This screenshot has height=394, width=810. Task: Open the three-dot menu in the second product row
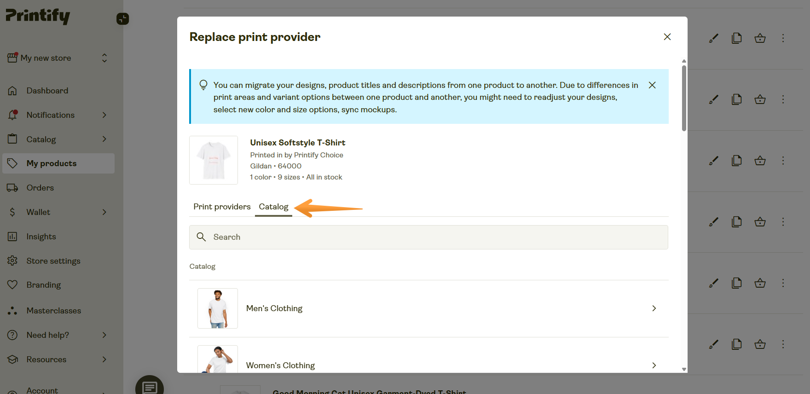point(783,99)
